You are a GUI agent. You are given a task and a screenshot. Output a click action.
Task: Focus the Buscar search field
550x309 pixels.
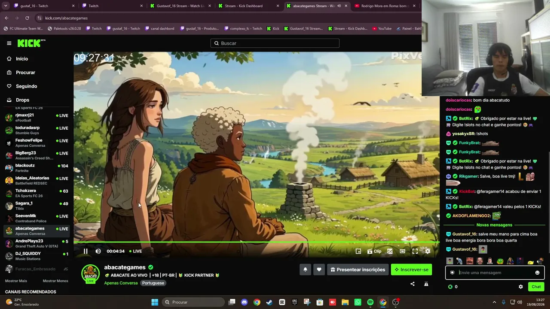point(275,43)
